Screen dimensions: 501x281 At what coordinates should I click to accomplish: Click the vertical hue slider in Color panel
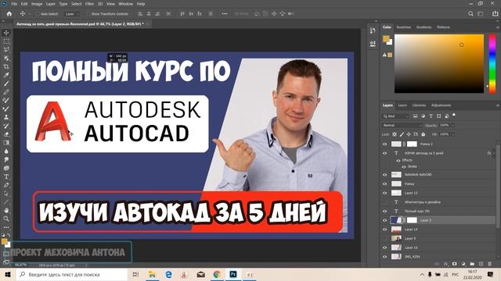tap(492, 64)
